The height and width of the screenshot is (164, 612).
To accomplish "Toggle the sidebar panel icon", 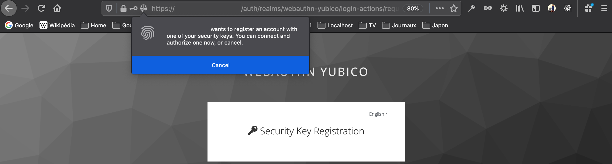I will coord(535,8).
